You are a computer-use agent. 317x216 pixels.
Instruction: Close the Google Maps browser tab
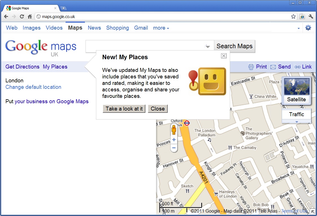55,8
